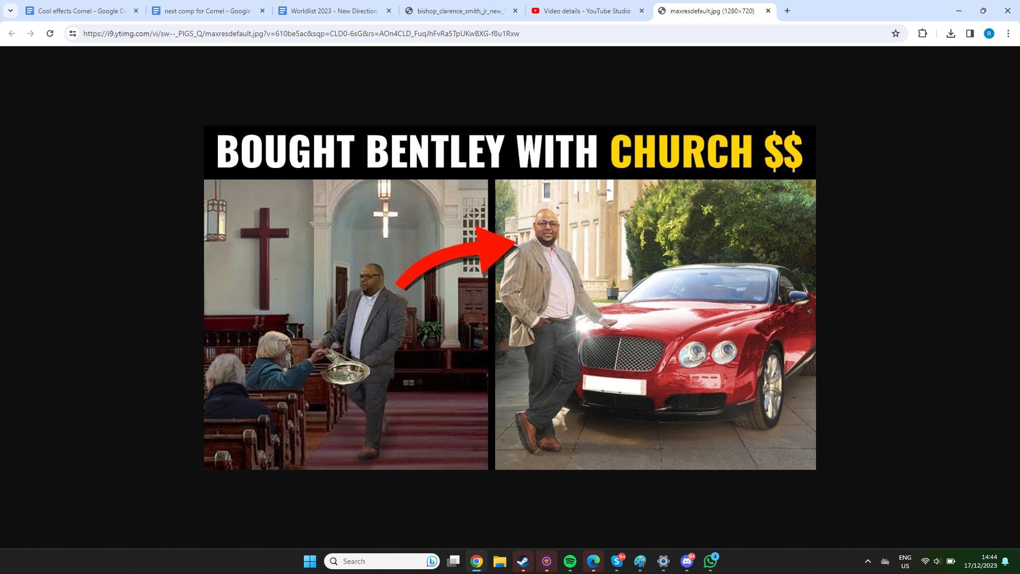Switch to the bishop_clarence_smith_jr_new tab

pyautogui.click(x=461, y=11)
